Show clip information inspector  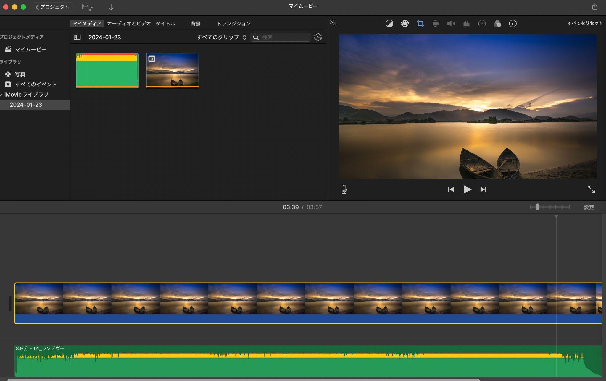coord(513,24)
